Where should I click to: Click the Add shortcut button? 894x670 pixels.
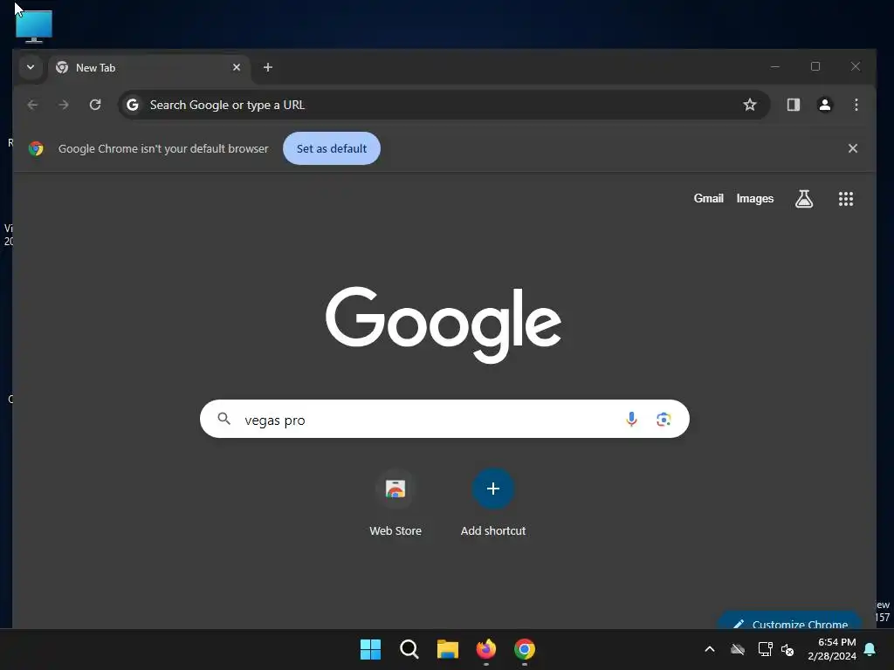[493, 503]
